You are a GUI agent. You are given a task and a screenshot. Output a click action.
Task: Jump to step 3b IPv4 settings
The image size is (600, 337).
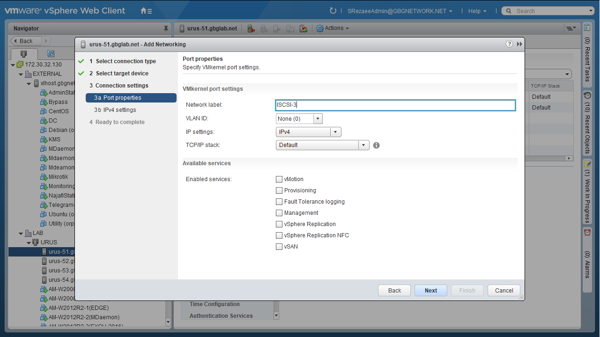(x=115, y=110)
